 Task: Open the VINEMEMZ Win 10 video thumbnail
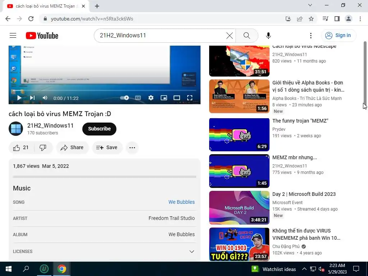coord(239,244)
